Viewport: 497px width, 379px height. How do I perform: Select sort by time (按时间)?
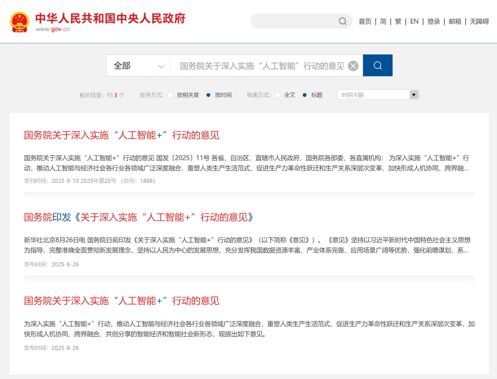[208, 95]
